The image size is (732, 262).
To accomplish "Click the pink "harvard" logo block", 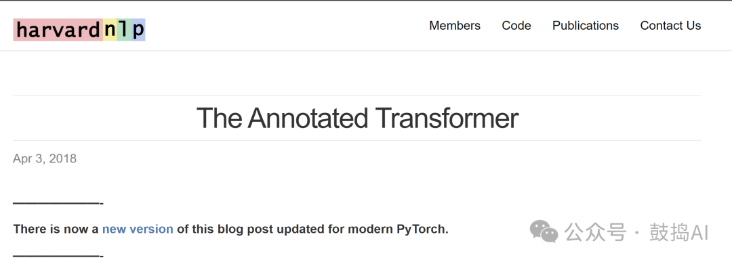I will 58,30.
